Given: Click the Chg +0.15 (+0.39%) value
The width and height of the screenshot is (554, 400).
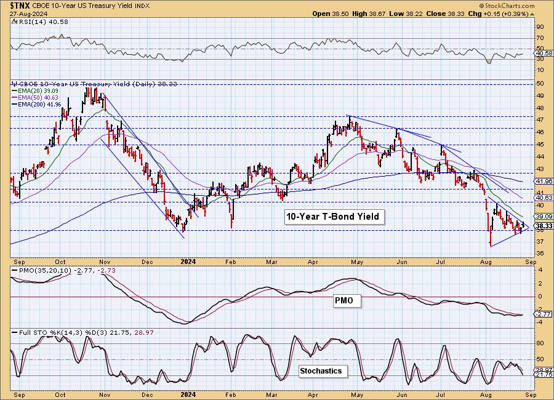Looking at the screenshot, I should point(499,14).
